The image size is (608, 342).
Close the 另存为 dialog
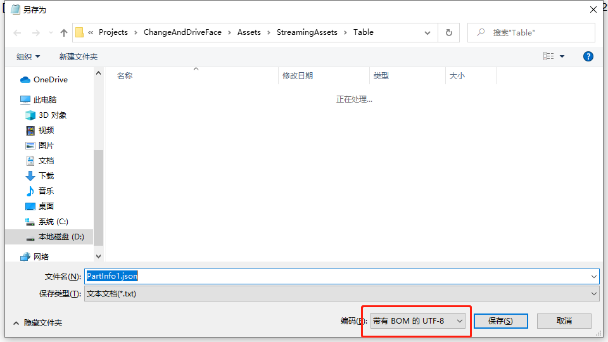coord(593,9)
